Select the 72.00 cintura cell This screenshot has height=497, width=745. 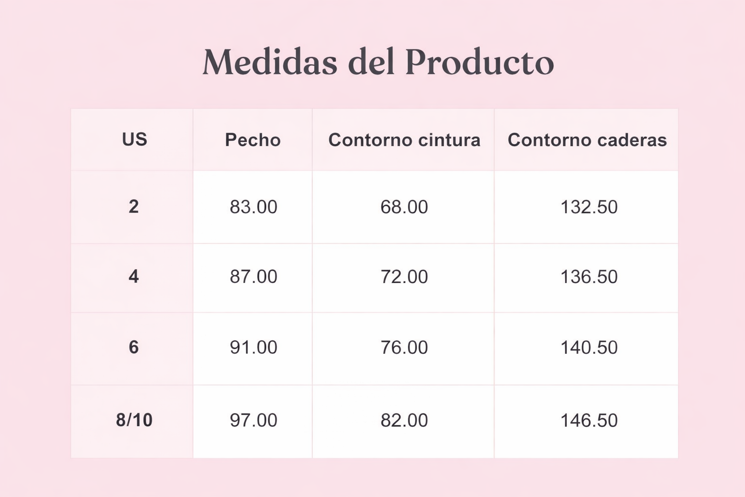[404, 277]
